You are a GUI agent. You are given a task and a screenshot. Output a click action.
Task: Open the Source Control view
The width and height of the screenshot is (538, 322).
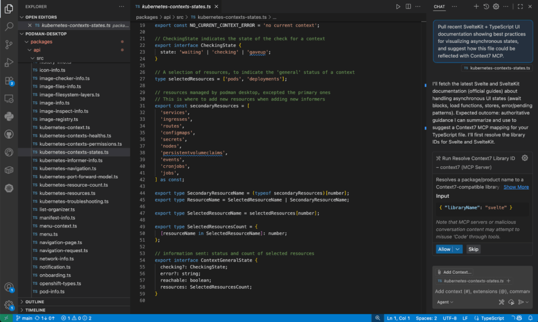click(x=9, y=44)
